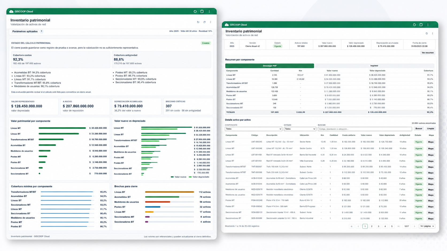Viewport: 447px width, 251px height.
Task: Click the search field for código or descripción
Action: click(x=365, y=129)
